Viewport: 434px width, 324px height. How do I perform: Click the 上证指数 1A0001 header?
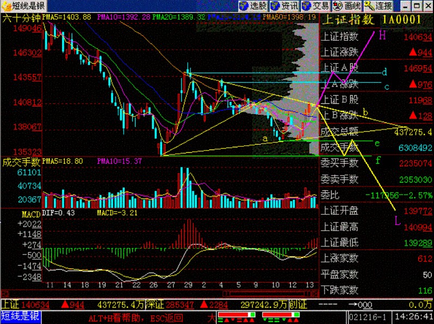[372, 20]
